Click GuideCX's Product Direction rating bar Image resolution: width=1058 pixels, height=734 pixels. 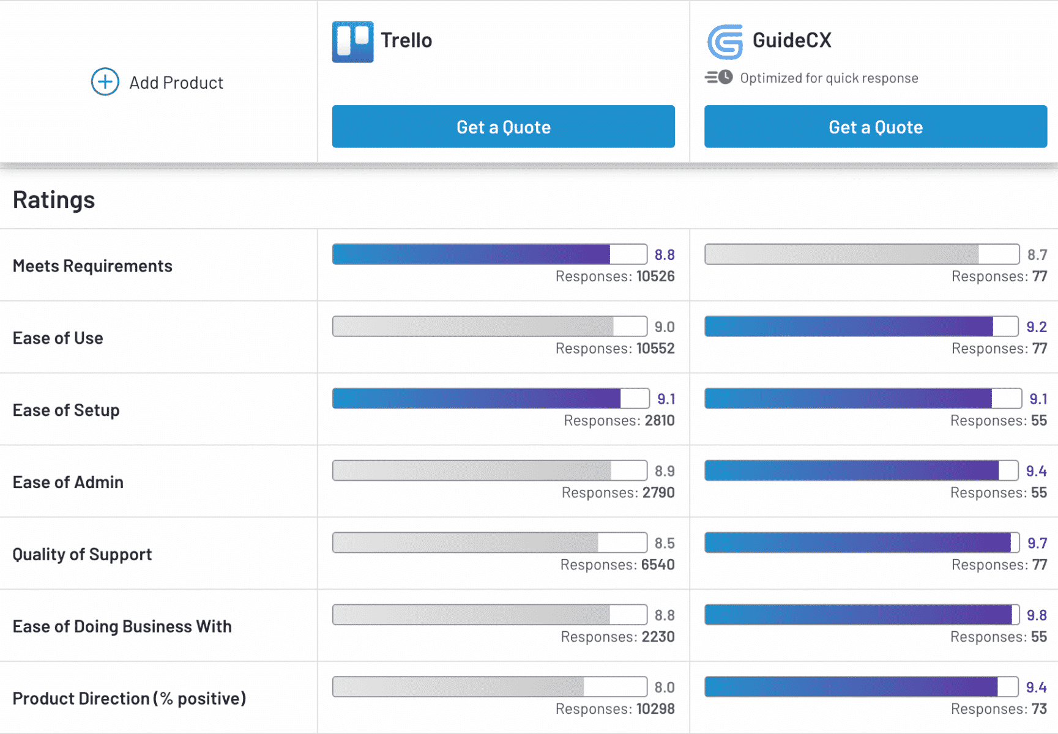tap(861, 687)
